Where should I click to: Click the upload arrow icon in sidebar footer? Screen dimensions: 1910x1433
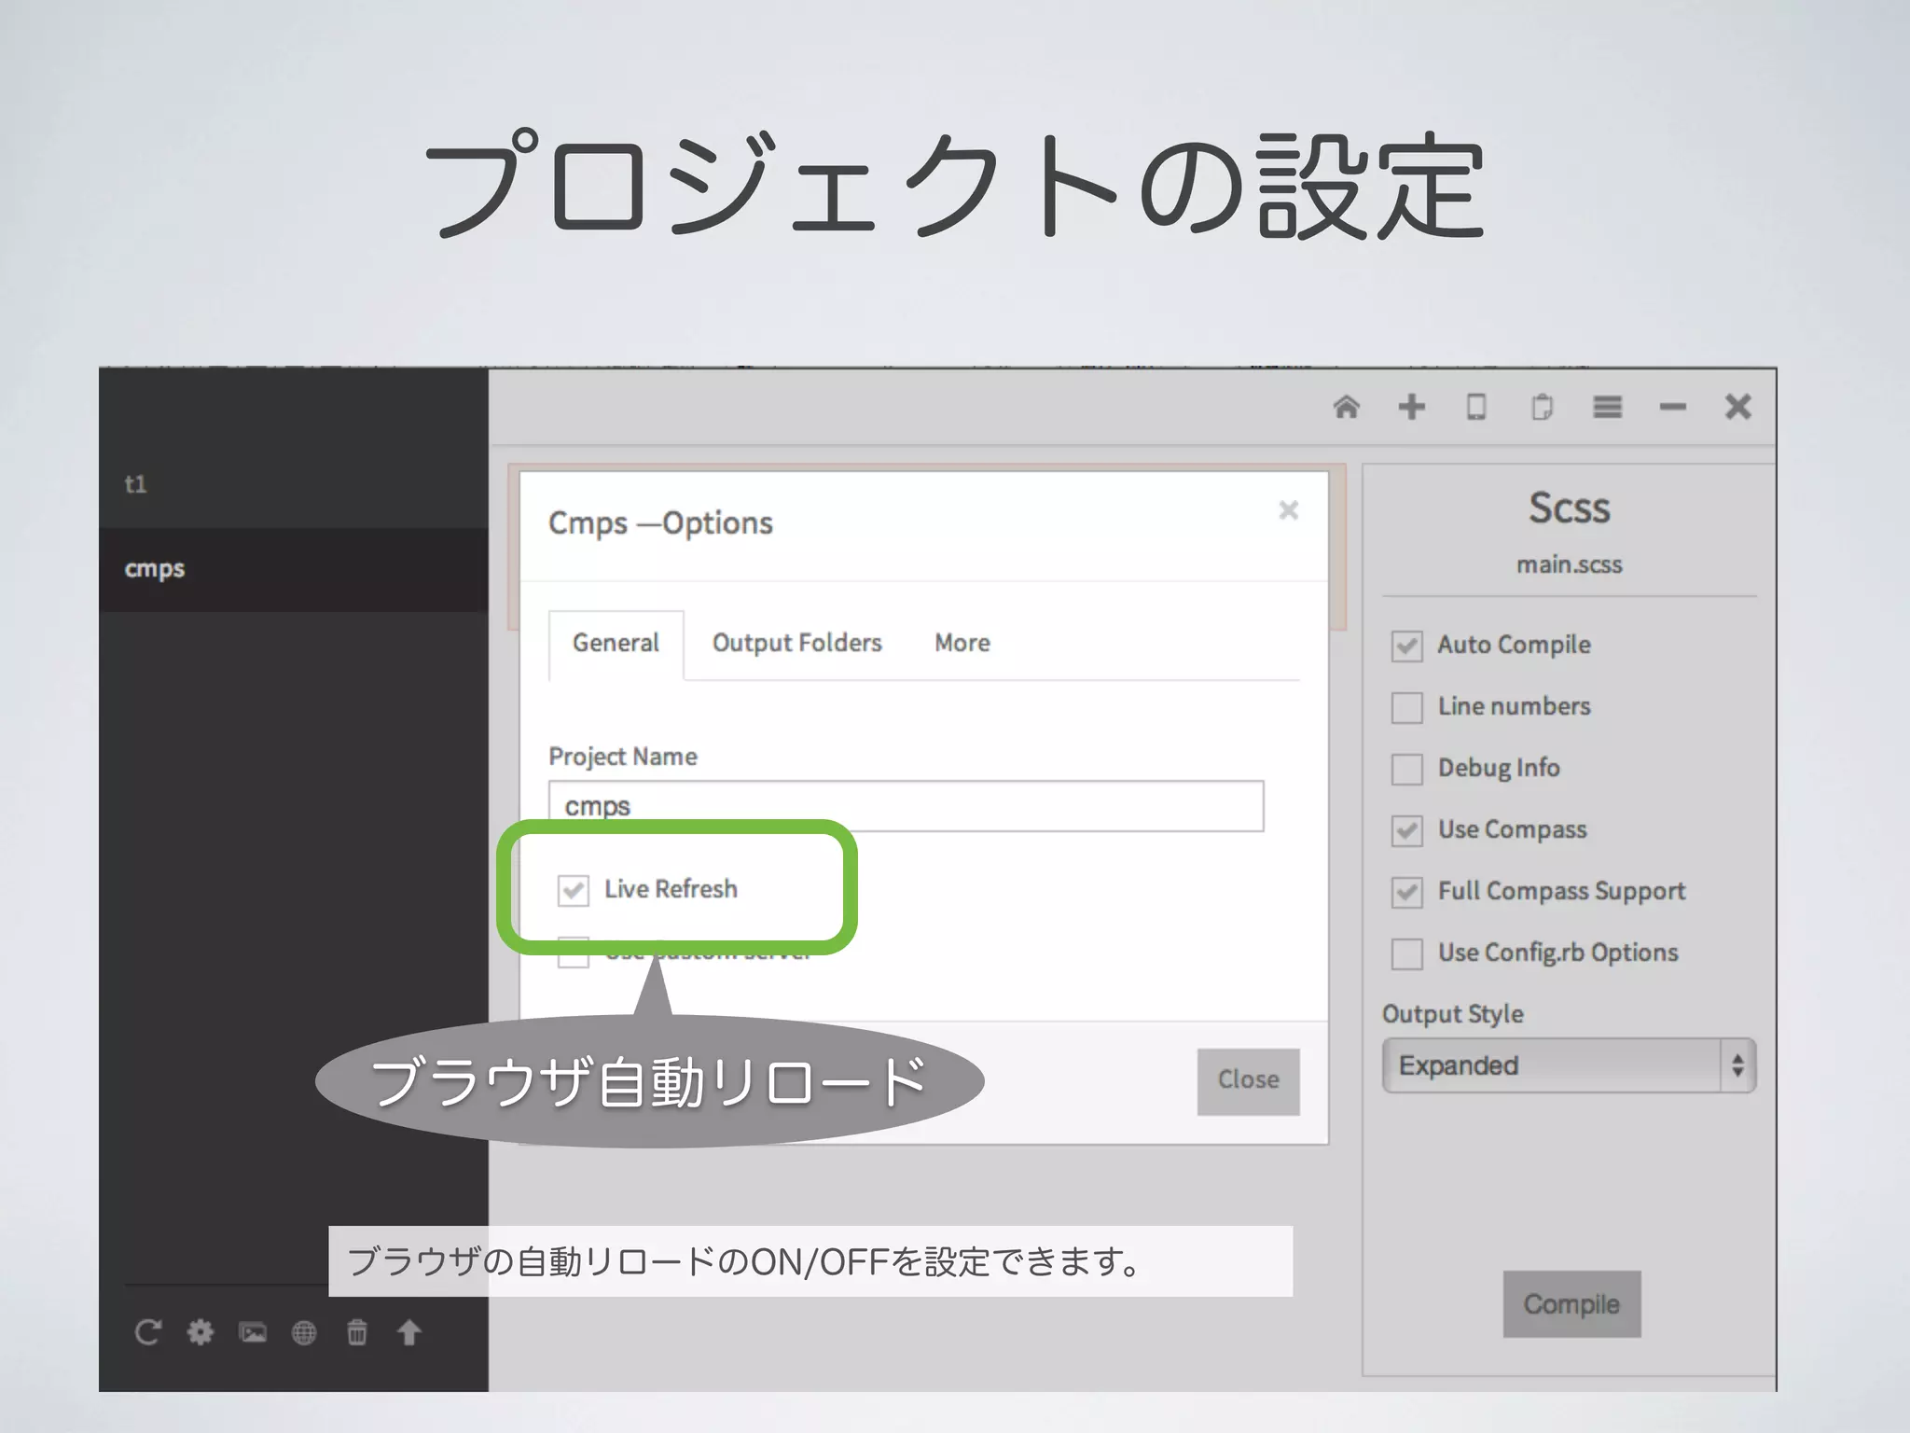pyautogui.click(x=408, y=1332)
